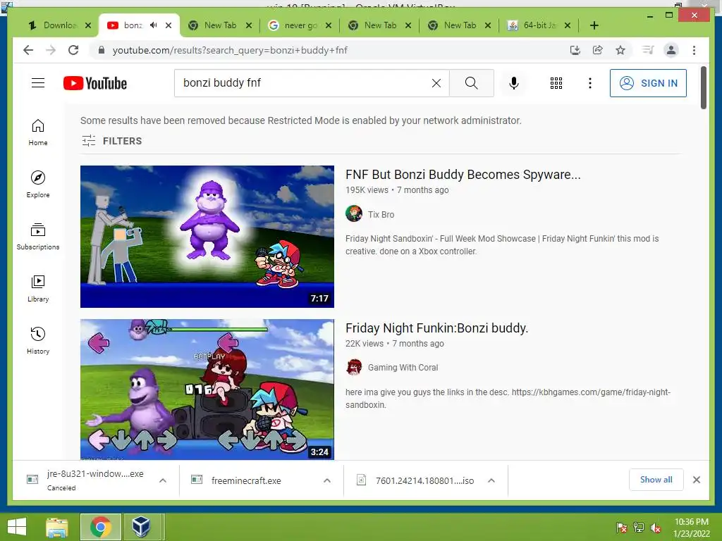This screenshot has height=541, width=722.
Task: Click the network icon in system tray
Action: click(x=639, y=528)
